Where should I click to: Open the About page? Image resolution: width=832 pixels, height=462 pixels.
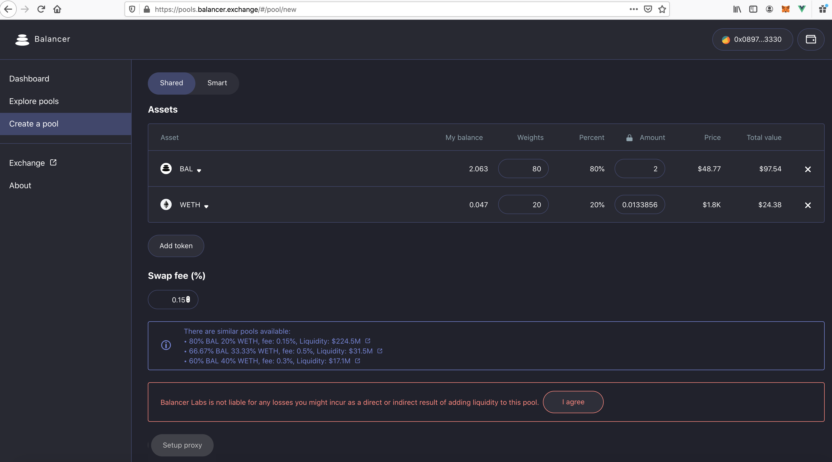pyautogui.click(x=20, y=186)
